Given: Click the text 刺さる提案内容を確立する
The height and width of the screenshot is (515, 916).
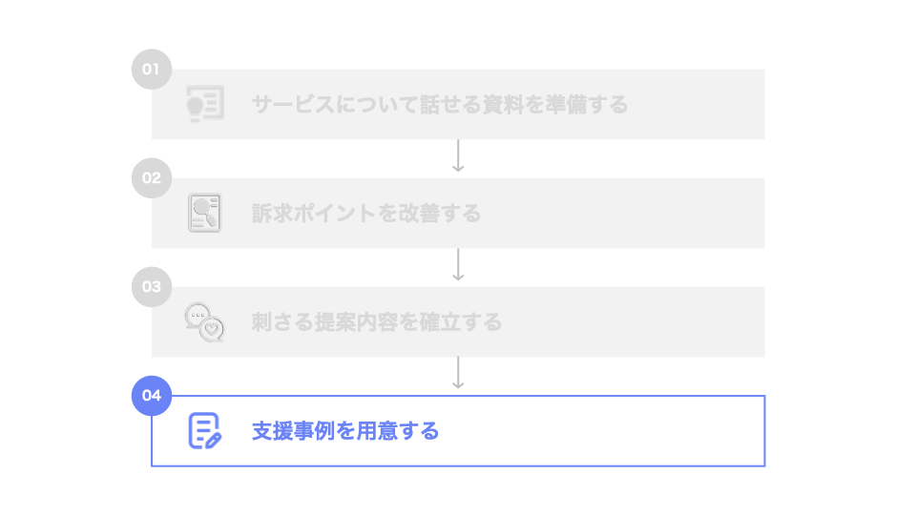Looking at the screenshot, I should 377,322.
